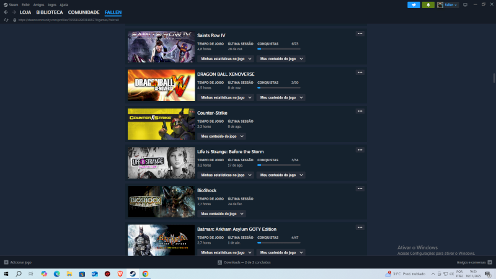The width and height of the screenshot is (496, 279).
Task: Open Windows taskbar search
Action: 19,274
